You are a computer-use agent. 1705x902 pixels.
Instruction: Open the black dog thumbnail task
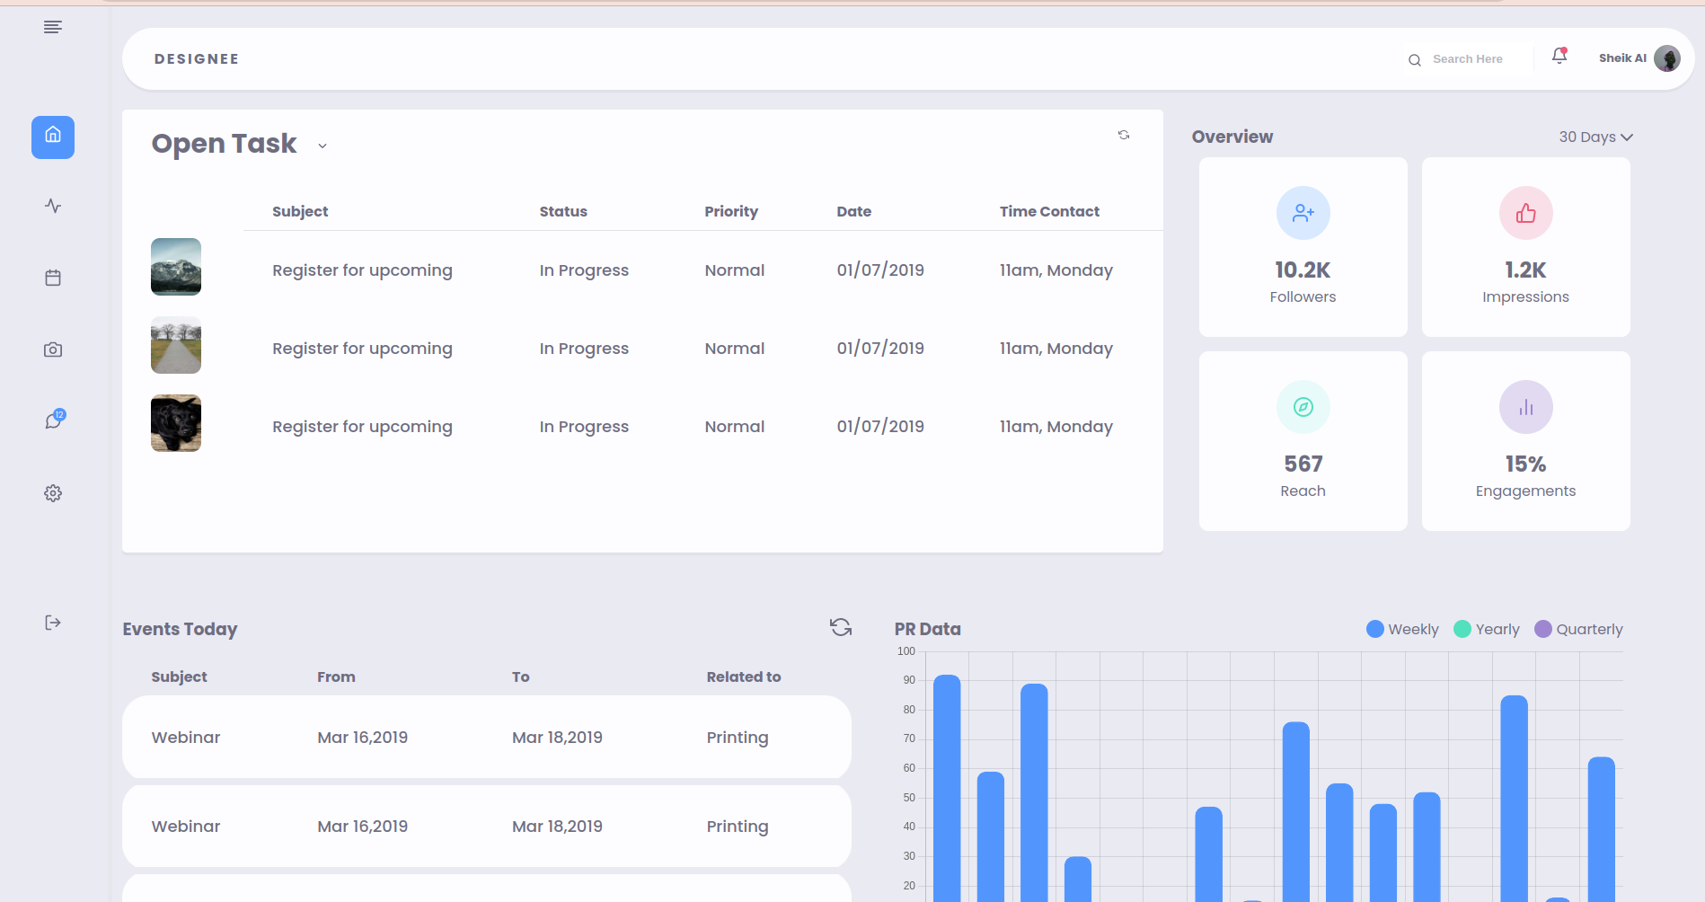176,423
